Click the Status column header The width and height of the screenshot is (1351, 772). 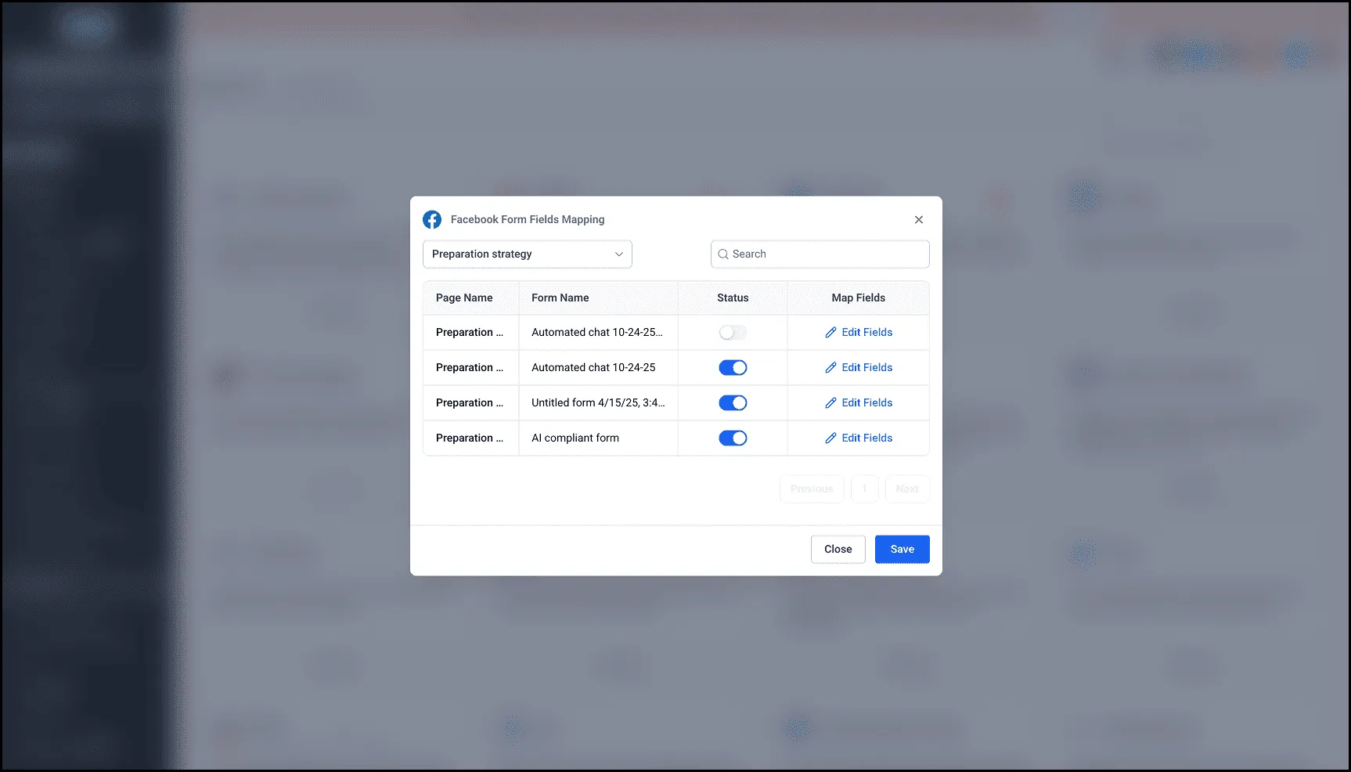tap(733, 298)
